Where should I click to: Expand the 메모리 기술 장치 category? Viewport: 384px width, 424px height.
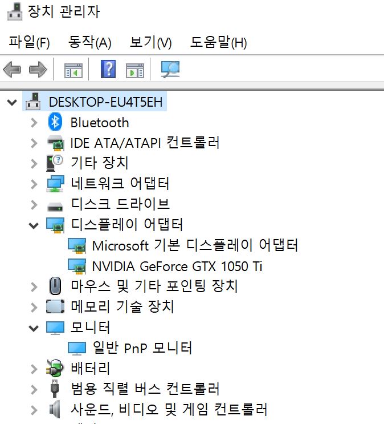pyautogui.click(x=34, y=308)
